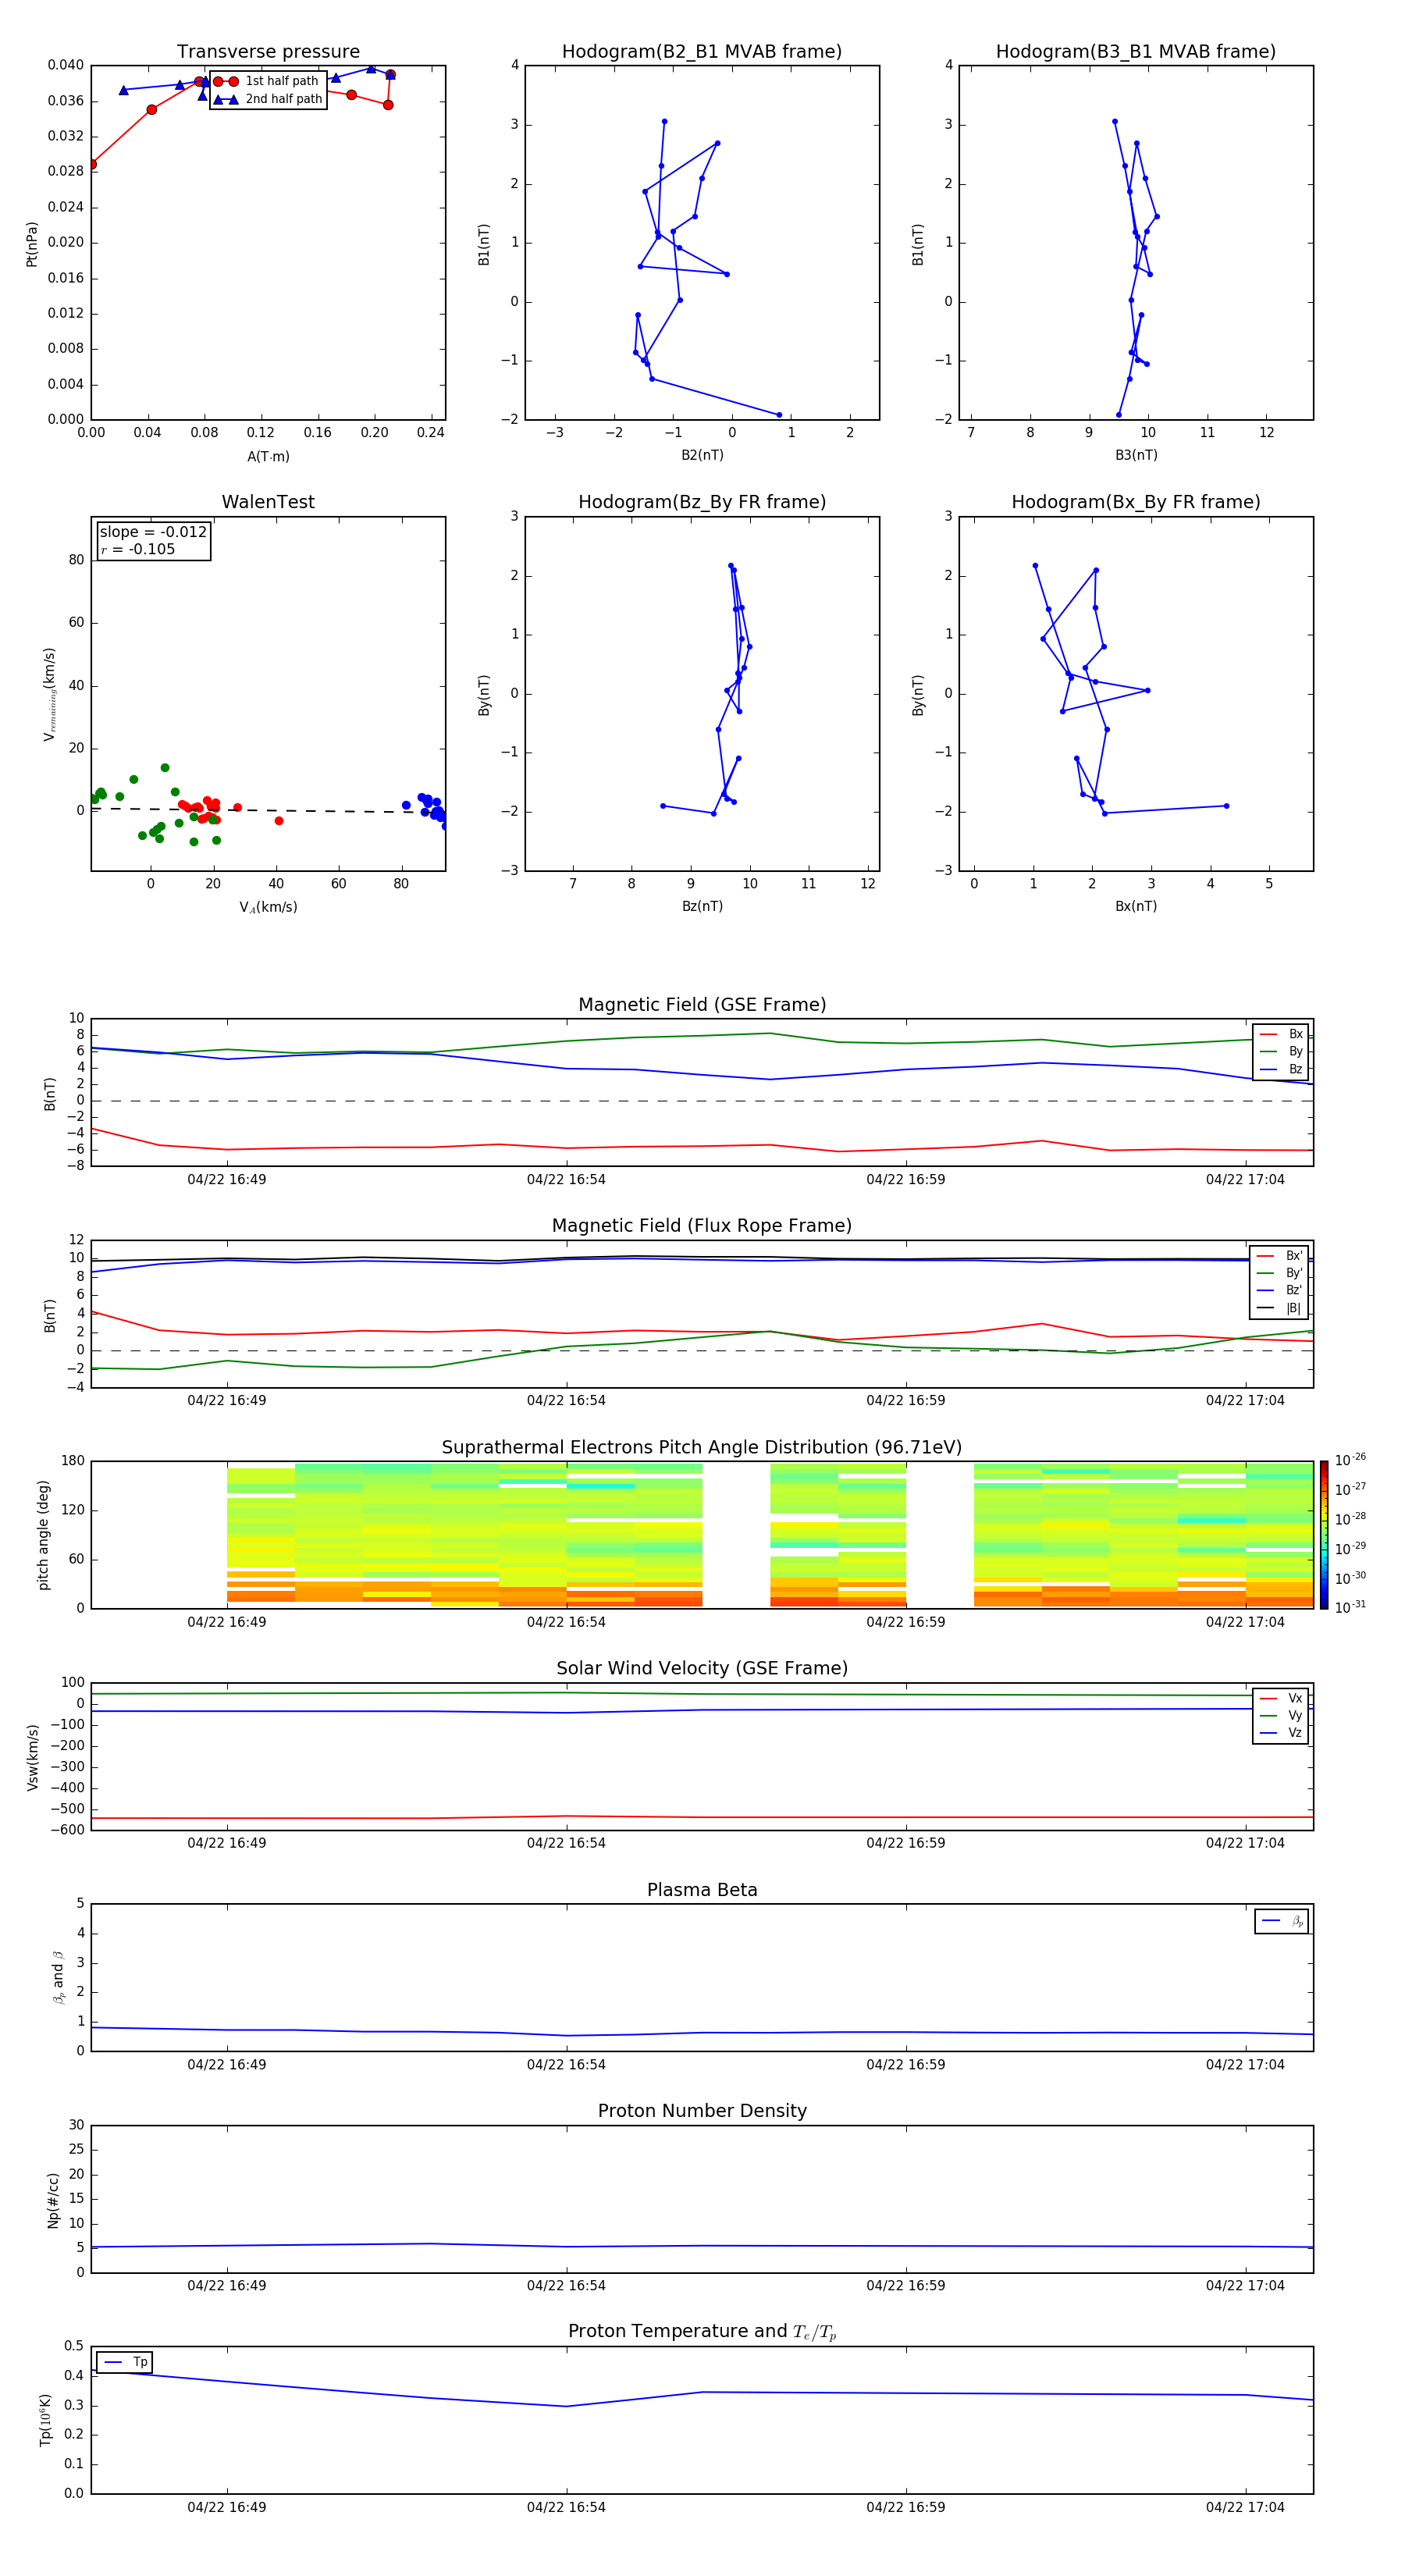Image resolution: width=1405 pixels, height=2576 pixels.
Task: Click the "Solar Wind Velocity (GSE Frame)" title
Action: click(702, 1669)
